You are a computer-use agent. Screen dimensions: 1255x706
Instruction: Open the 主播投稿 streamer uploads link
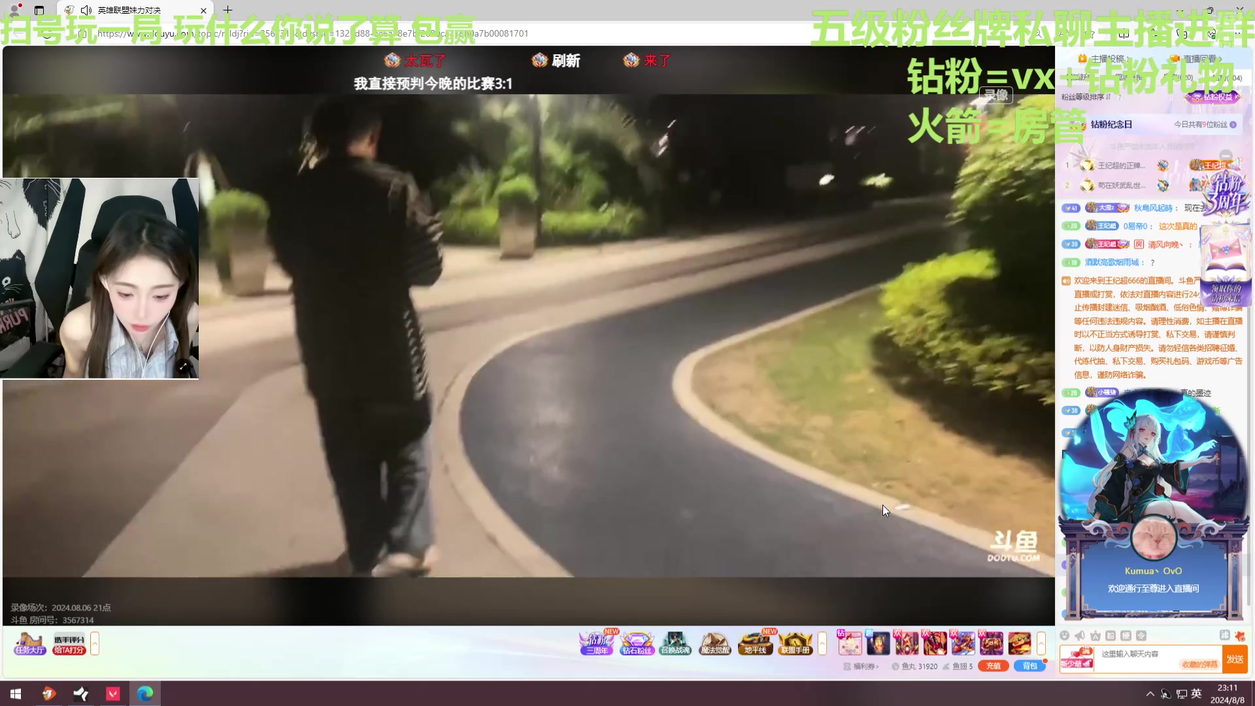[x=1103, y=59]
